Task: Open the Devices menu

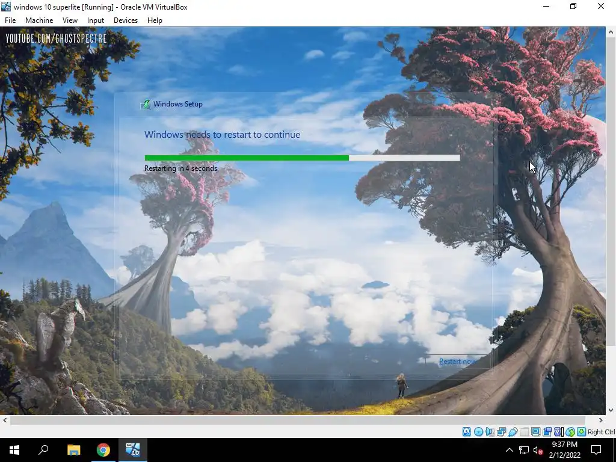Action: (126, 20)
